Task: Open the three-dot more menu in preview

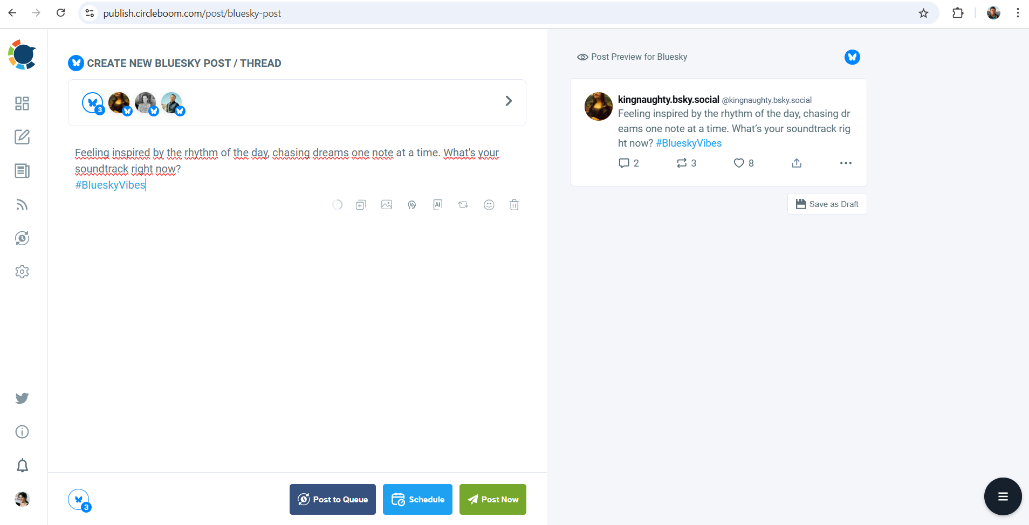Action: pyautogui.click(x=846, y=163)
